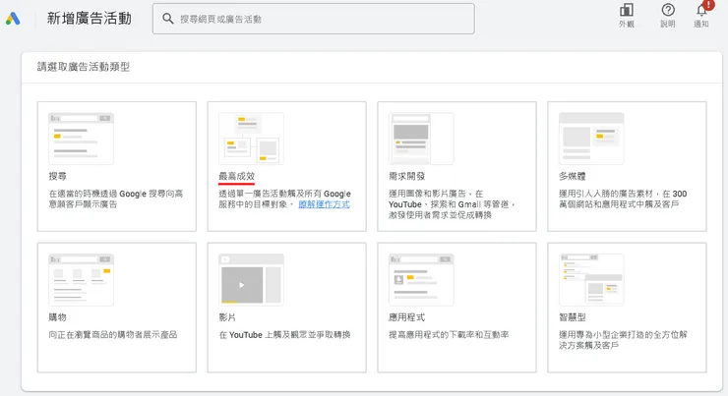Select the 智慧型 campaign illustration
This screenshot has height=396, width=728.
click(591, 280)
